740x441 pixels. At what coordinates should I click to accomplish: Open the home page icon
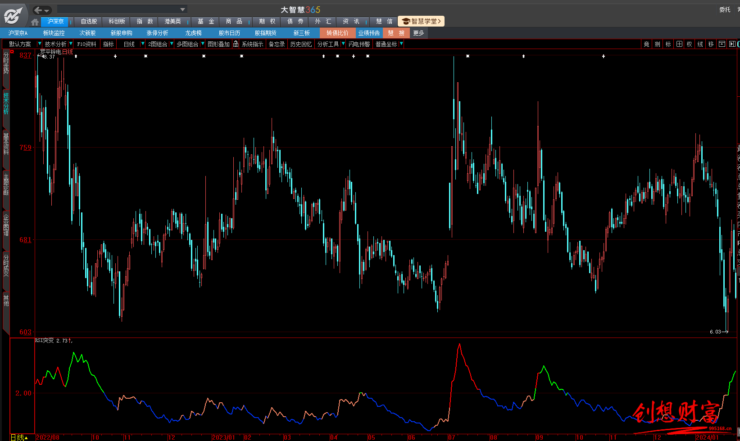[35, 22]
